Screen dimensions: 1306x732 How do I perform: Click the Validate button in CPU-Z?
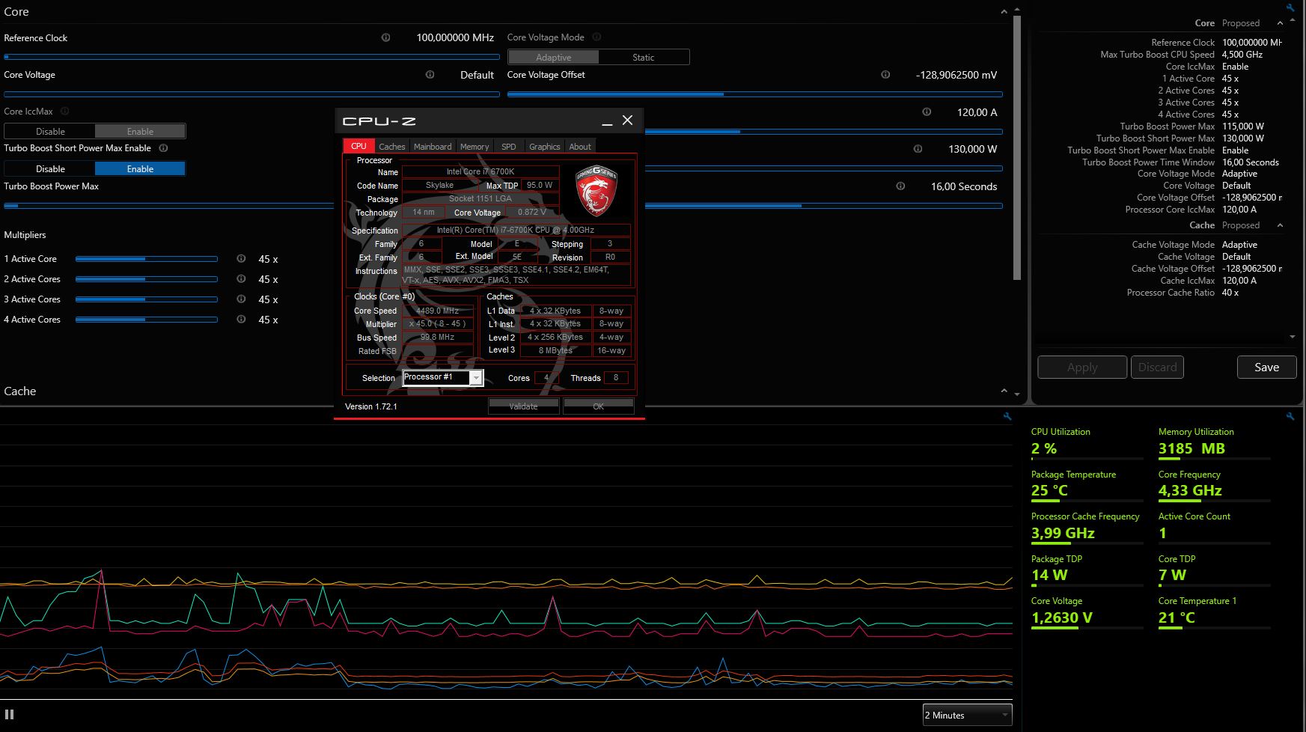523,406
